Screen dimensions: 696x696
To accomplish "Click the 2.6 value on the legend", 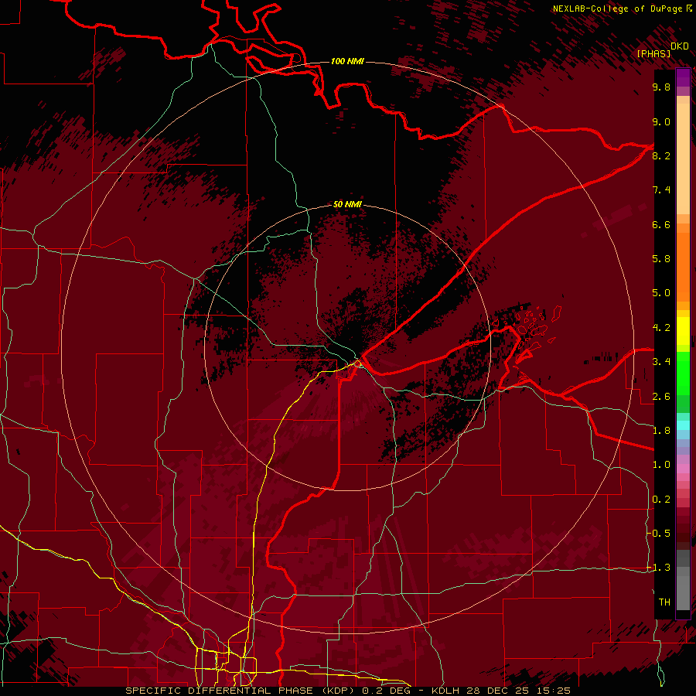I will (x=661, y=397).
